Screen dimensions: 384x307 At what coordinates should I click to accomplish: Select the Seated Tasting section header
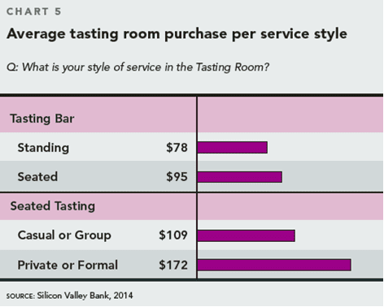53,206
